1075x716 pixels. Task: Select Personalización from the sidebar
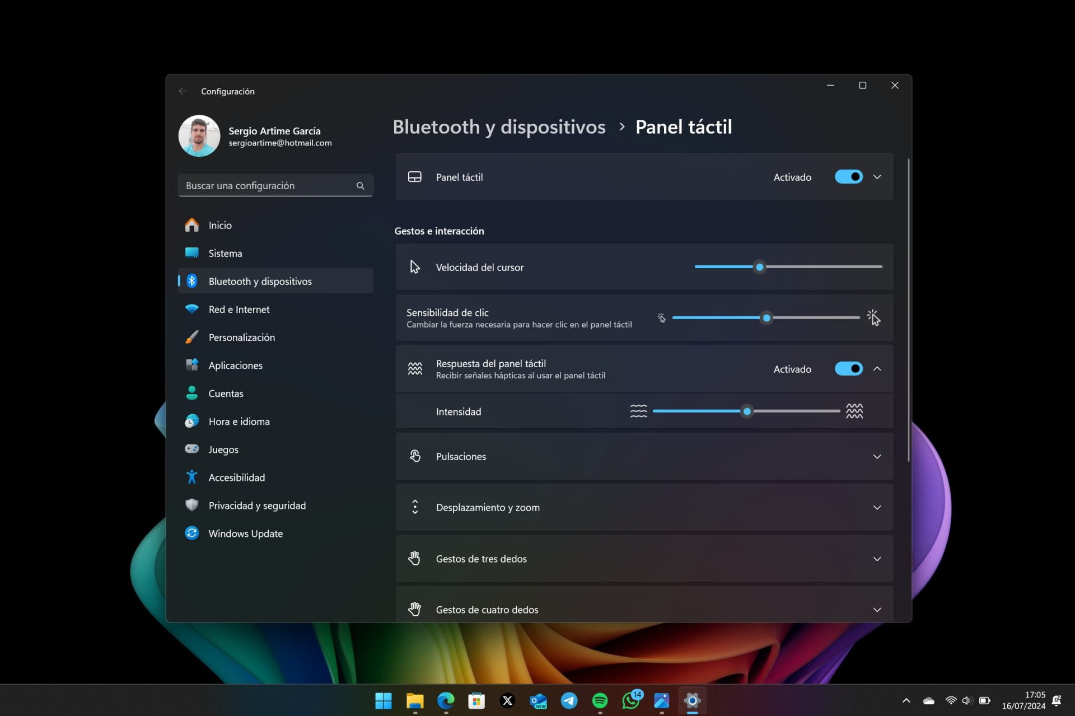tap(241, 337)
